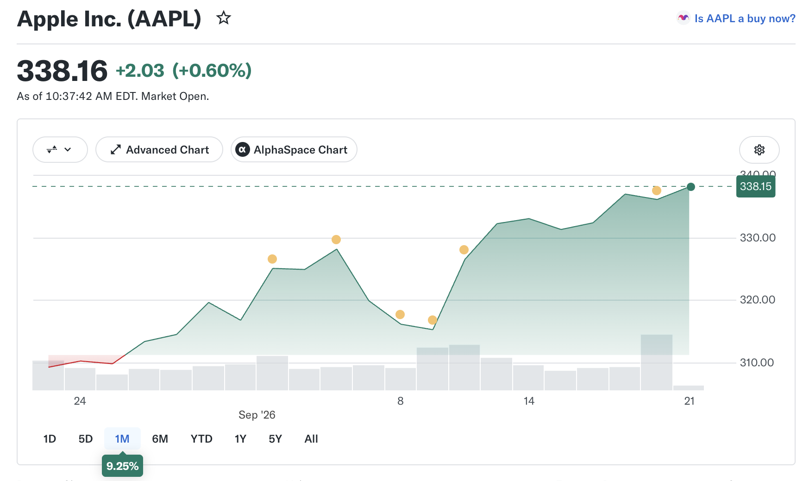This screenshot has width=803, height=481.
Task: Click the AlphaSpace logo icon
Action: click(x=242, y=149)
